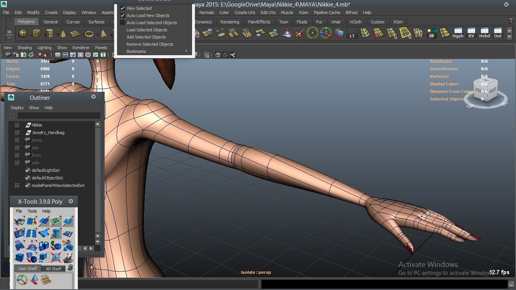Click the yellow-outlined polygon grid shelf icon
516x290 pixels.
[x=405, y=34]
